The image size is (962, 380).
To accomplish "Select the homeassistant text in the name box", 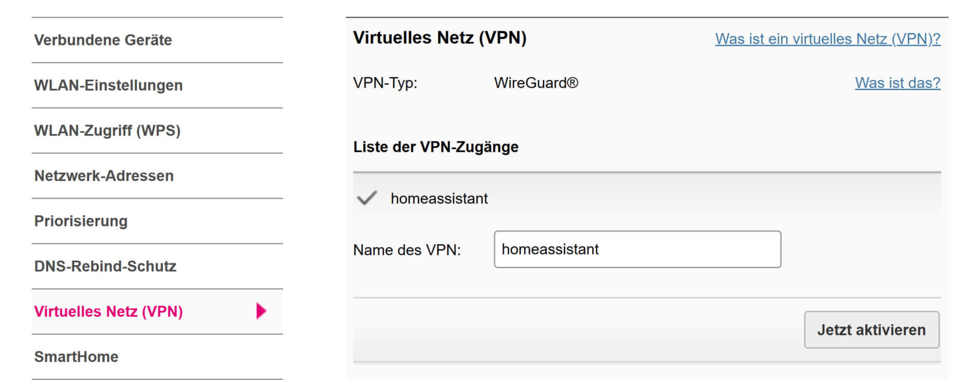I will pos(551,249).
